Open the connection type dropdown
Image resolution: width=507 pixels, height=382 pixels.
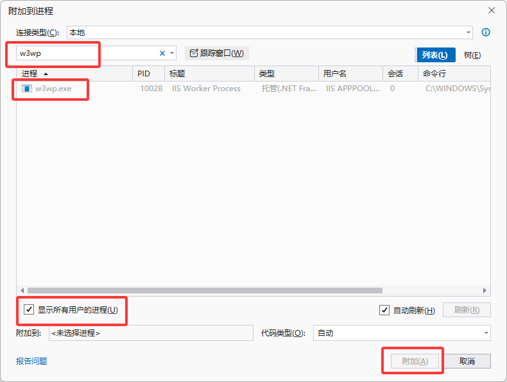tap(468, 32)
